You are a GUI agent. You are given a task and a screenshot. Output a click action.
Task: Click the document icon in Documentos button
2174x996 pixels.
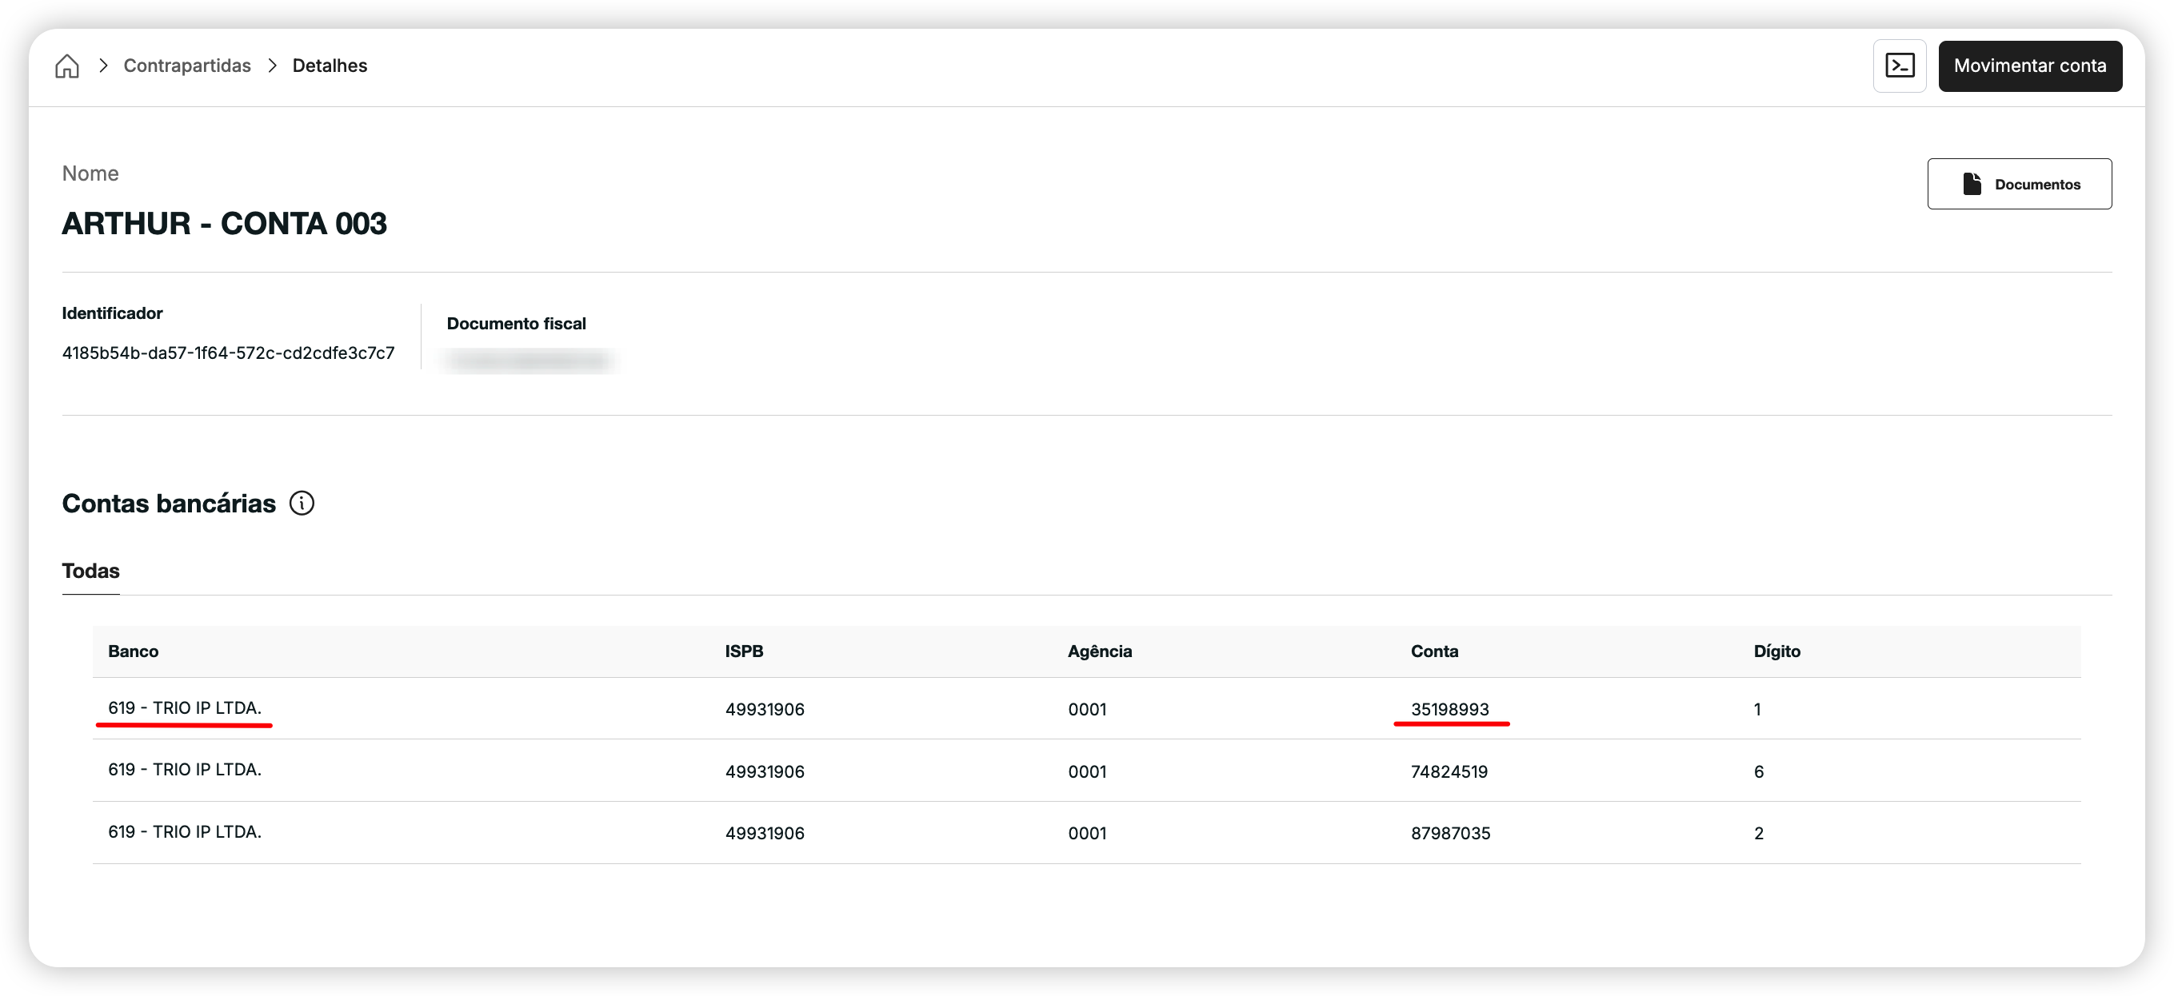[x=1972, y=184]
